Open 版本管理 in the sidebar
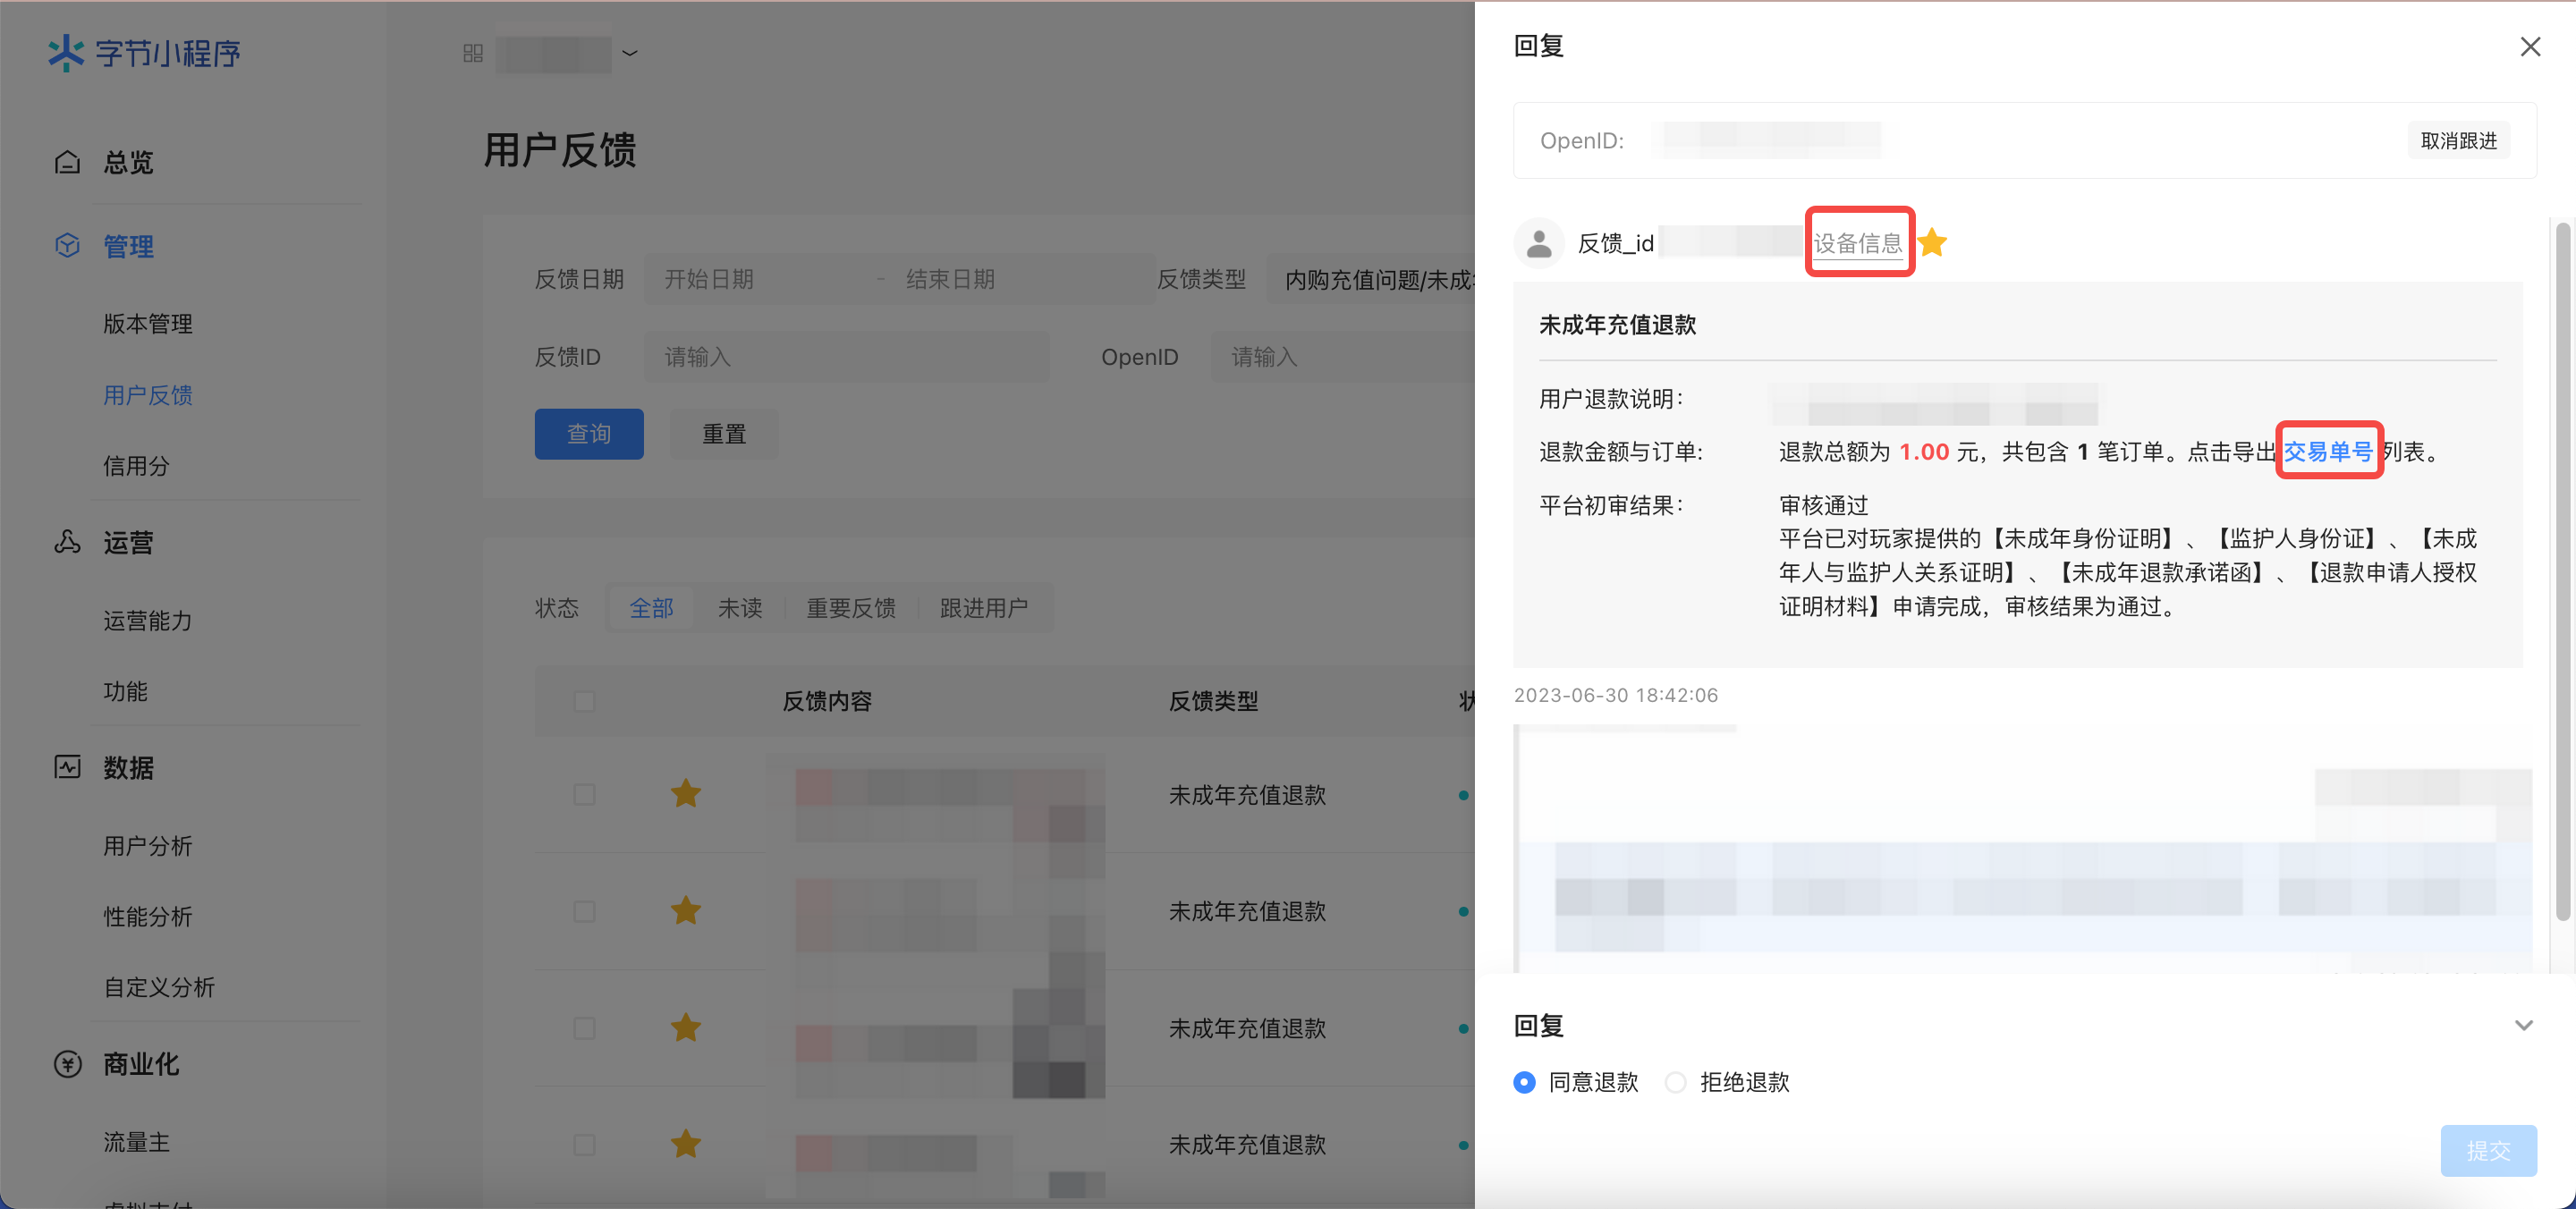This screenshot has height=1209, width=2576. point(148,323)
